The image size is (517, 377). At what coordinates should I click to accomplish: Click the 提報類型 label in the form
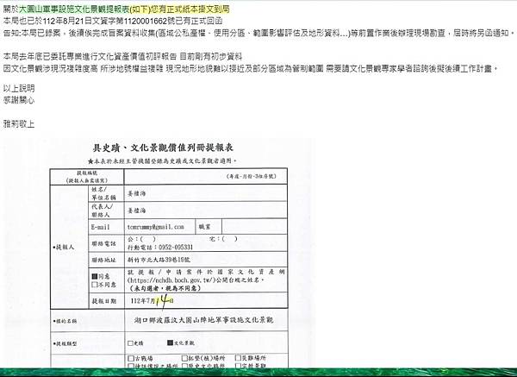click(65, 343)
